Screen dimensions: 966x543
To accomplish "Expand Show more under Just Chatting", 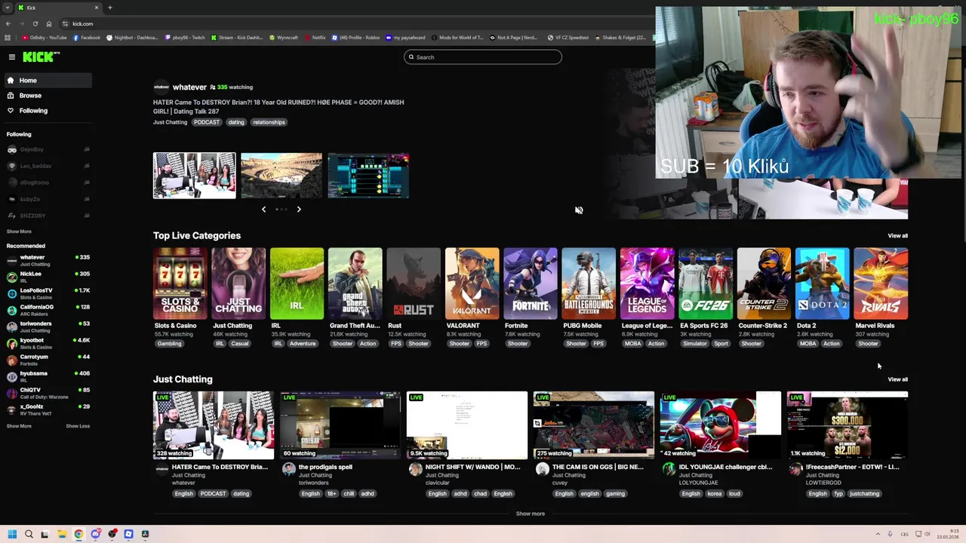I will coord(530,514).
